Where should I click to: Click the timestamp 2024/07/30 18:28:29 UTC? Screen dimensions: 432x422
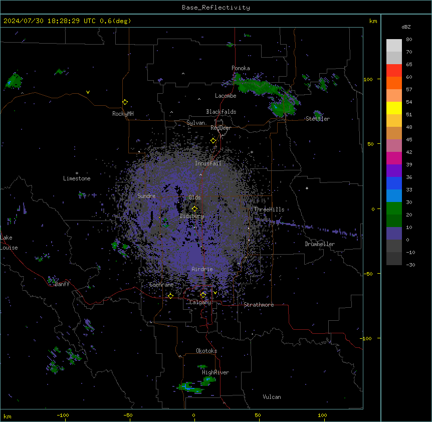[x=50, y=21]
